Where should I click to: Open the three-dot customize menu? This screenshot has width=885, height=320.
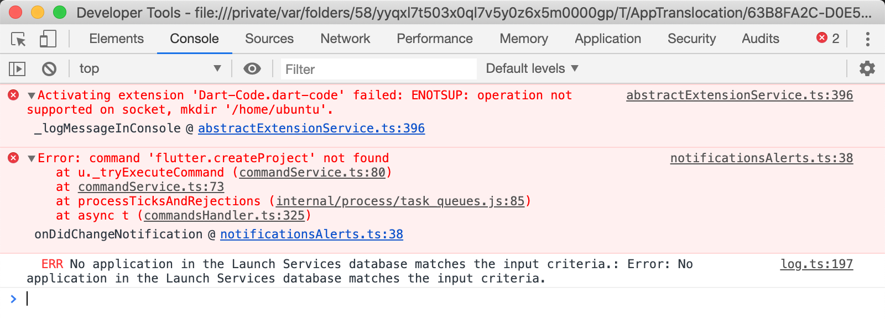point(868,39)
